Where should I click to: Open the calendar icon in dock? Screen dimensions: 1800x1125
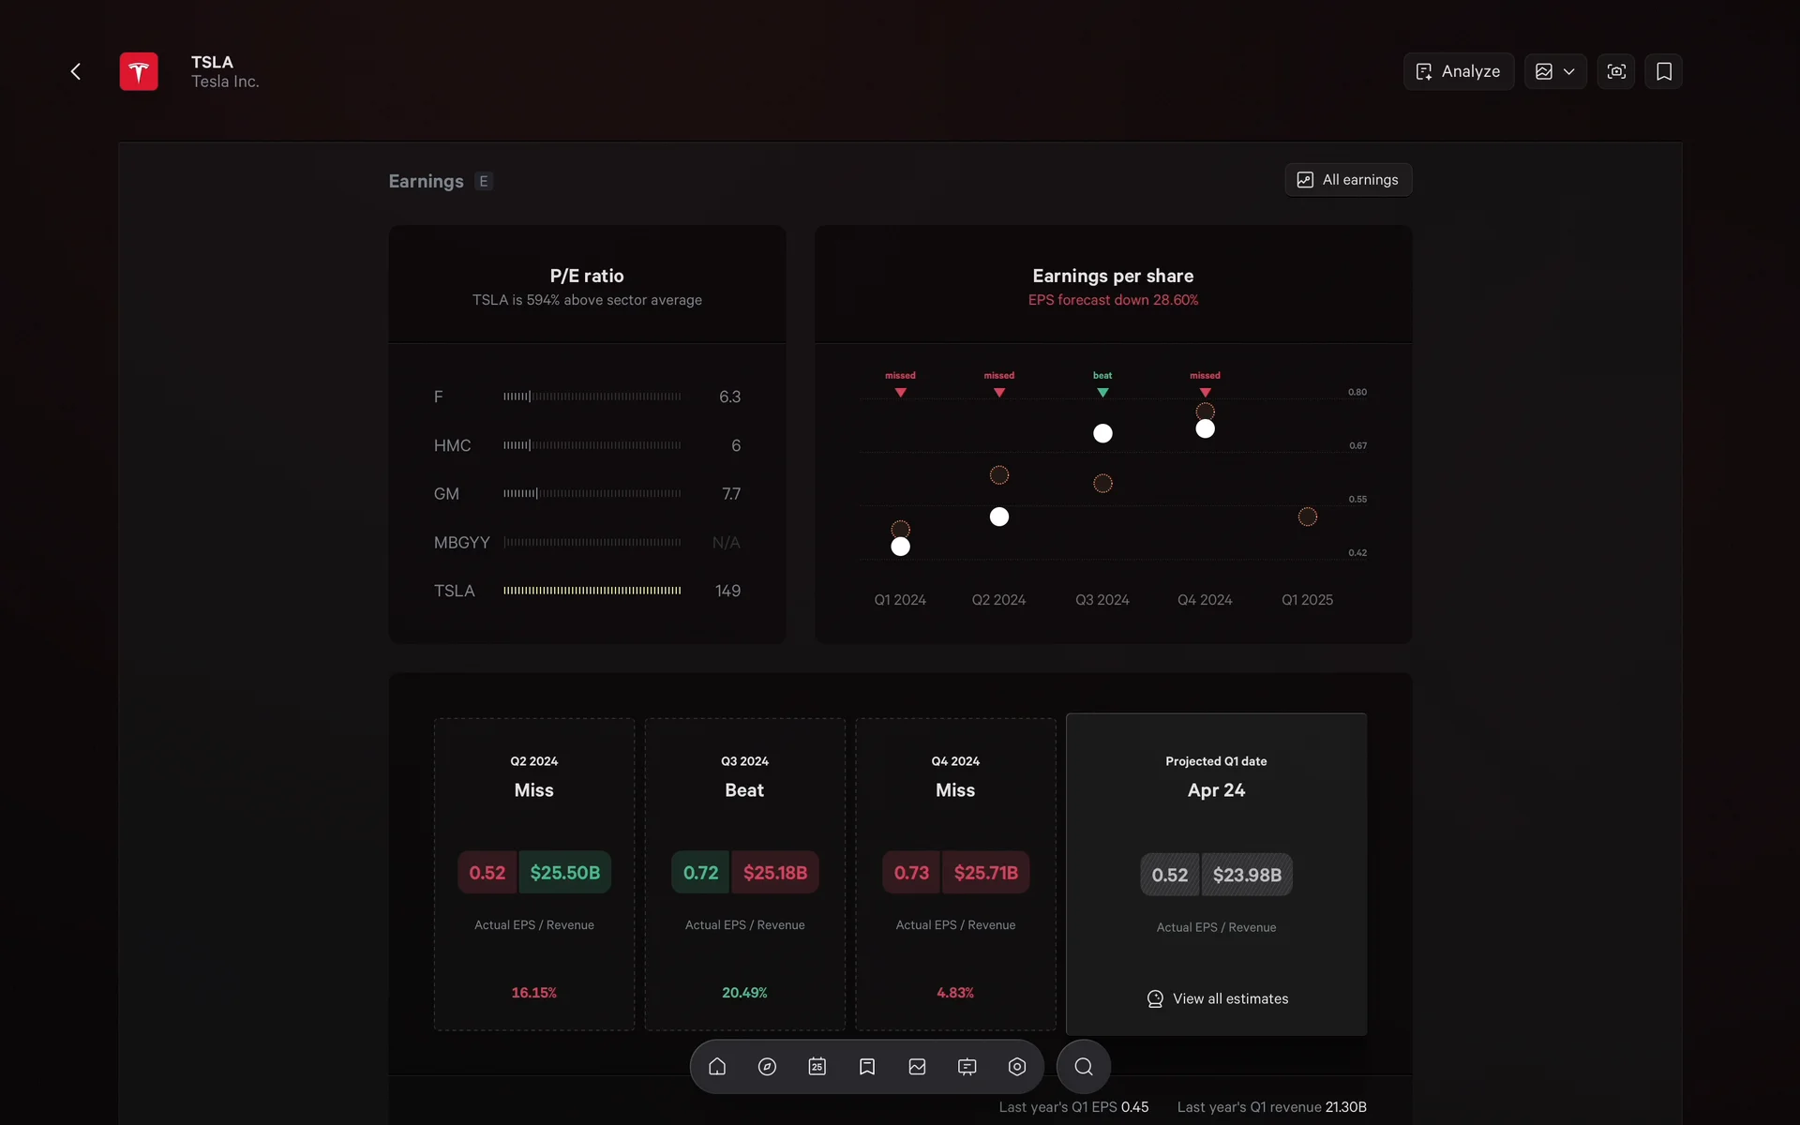pos(817,1067)
